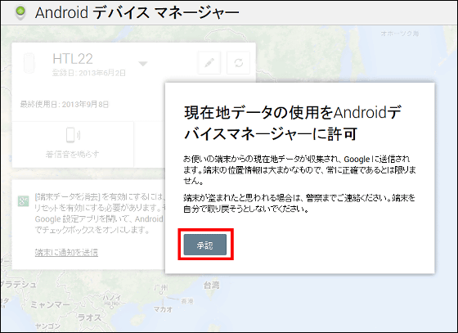The width and height of the screenshot is (458, 333).
Task: Open the 端末に通知を送信 link
Action: click(66, 252)
